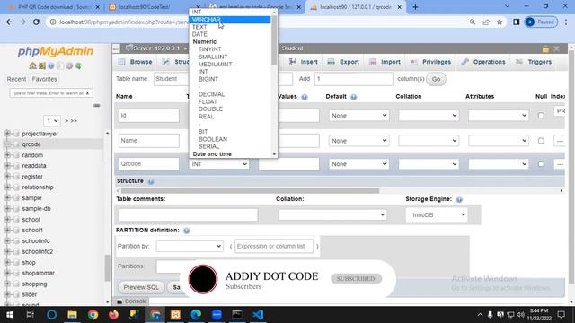
Task: Collapse the navigation panel arrow icon
Action: 116,48
